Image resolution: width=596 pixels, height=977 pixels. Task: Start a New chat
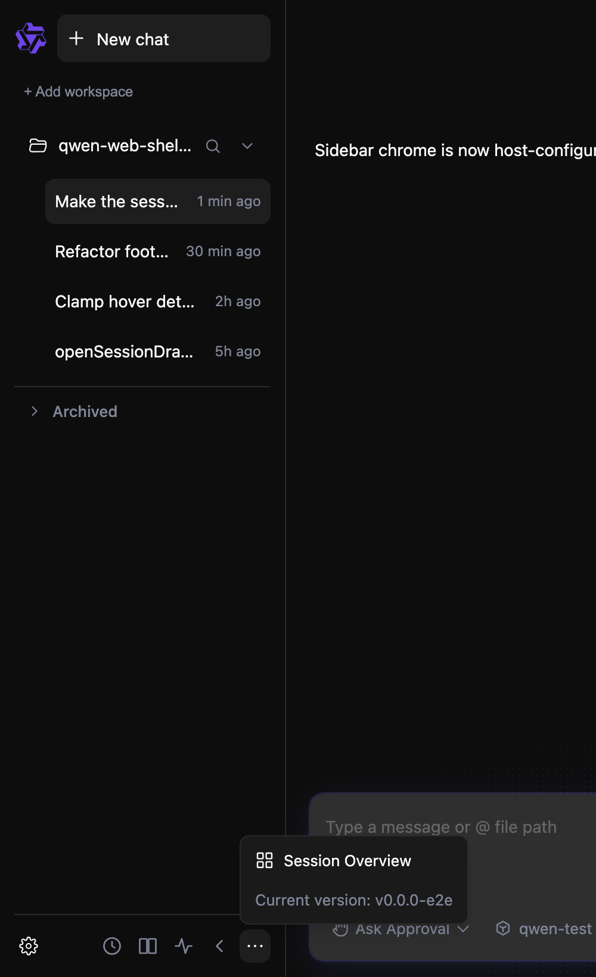tap(164, 38)
